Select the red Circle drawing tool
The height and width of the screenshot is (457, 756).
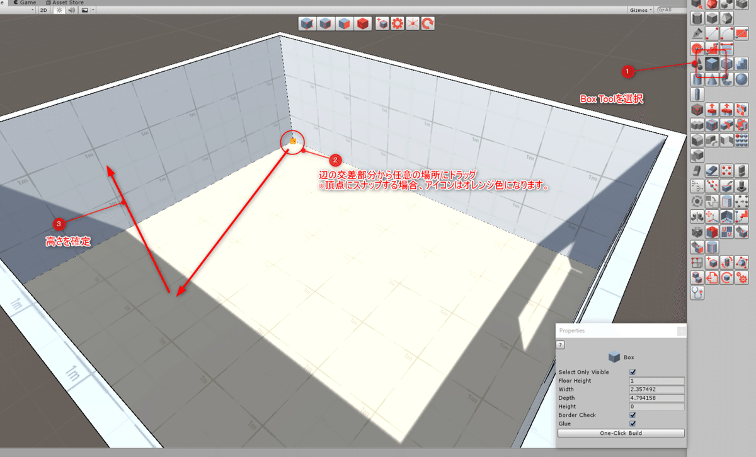coord(697,48)
